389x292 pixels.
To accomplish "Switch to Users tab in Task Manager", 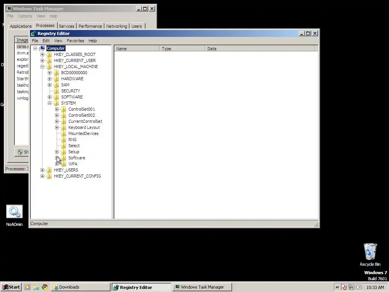I will click(x=137, y=26).
